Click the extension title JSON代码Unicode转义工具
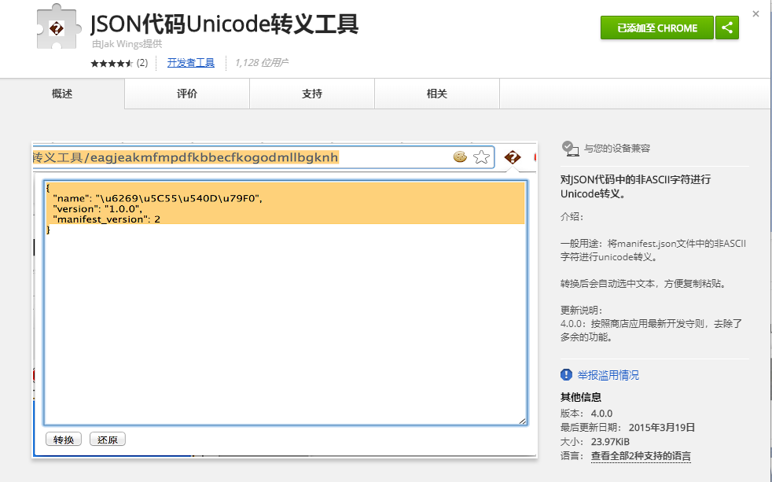 coord(225,24)
